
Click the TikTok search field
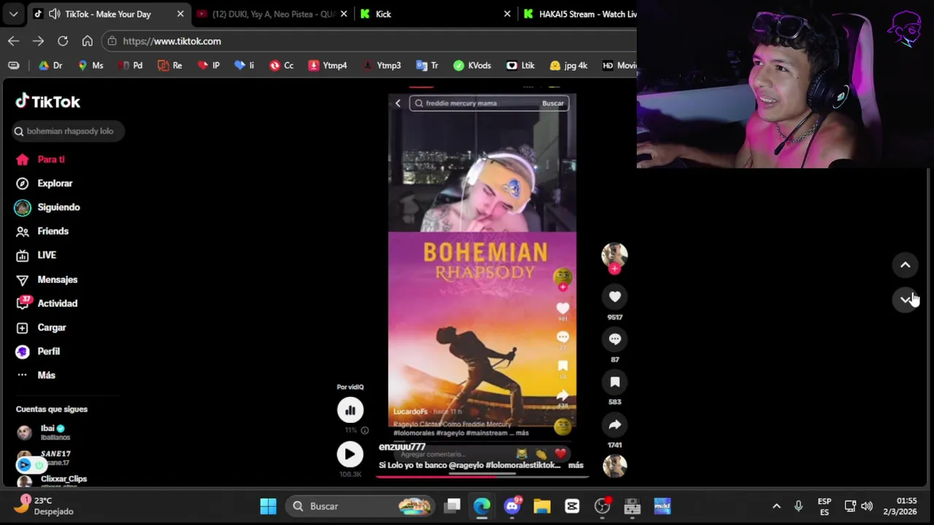pos(68,131)
